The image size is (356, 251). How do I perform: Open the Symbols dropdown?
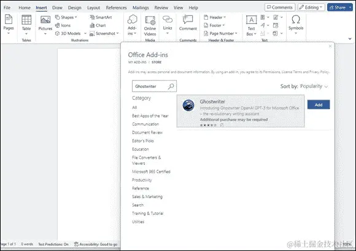click(296, 25)
